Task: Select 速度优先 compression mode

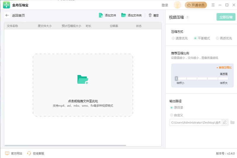Action: (x=173, y=38)
